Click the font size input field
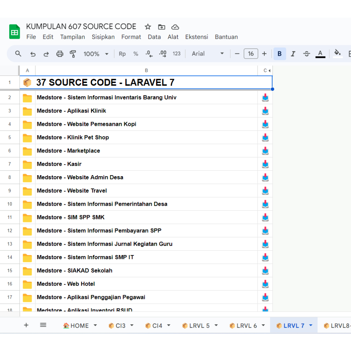The width and height of the screenshot is (351, 351). pyautogui.click(x=251, y=54)
